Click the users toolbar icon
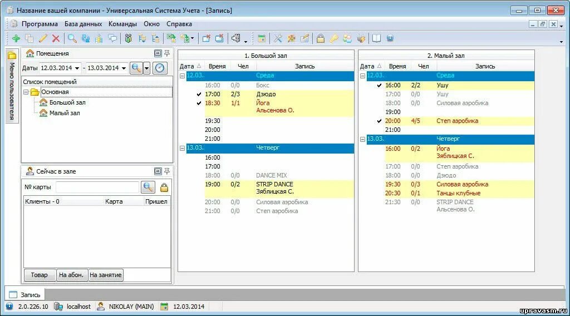This screenshot has height=316, width=570. tap(347, 38)
